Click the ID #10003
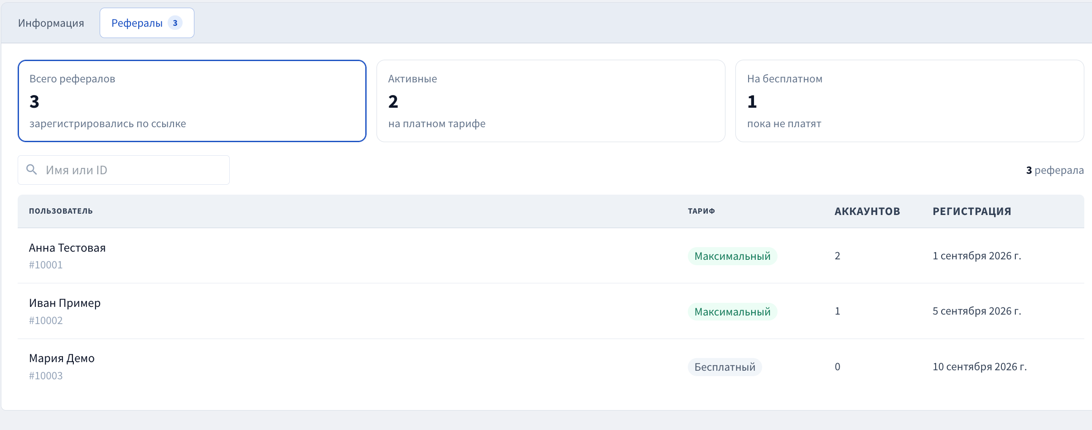Image resolution: width=1092 pixels, height=430 pixels. pos(46,376)
